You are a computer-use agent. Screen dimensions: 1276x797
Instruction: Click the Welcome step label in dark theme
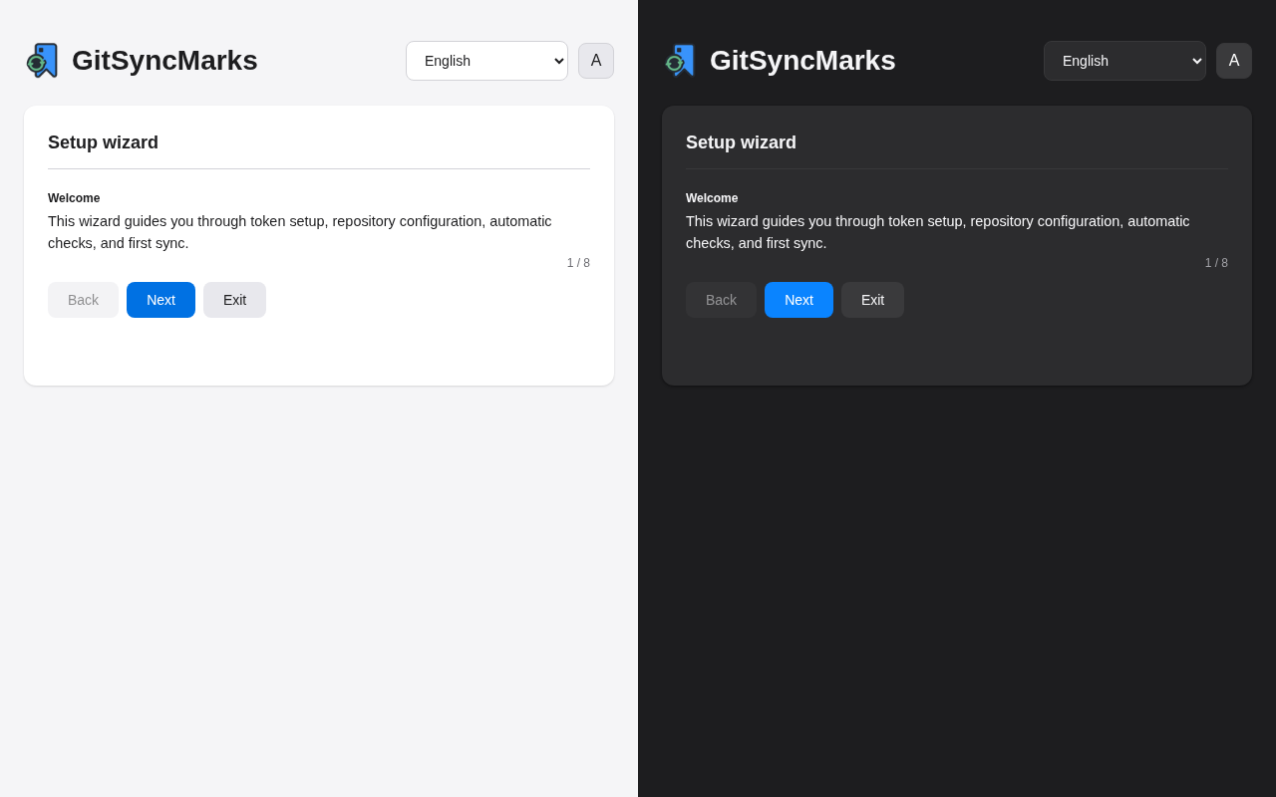point(712,198)
